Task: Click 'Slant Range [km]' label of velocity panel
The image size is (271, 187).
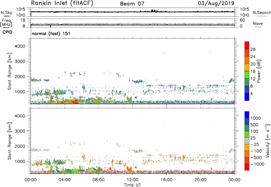Action: coord(9,141)
